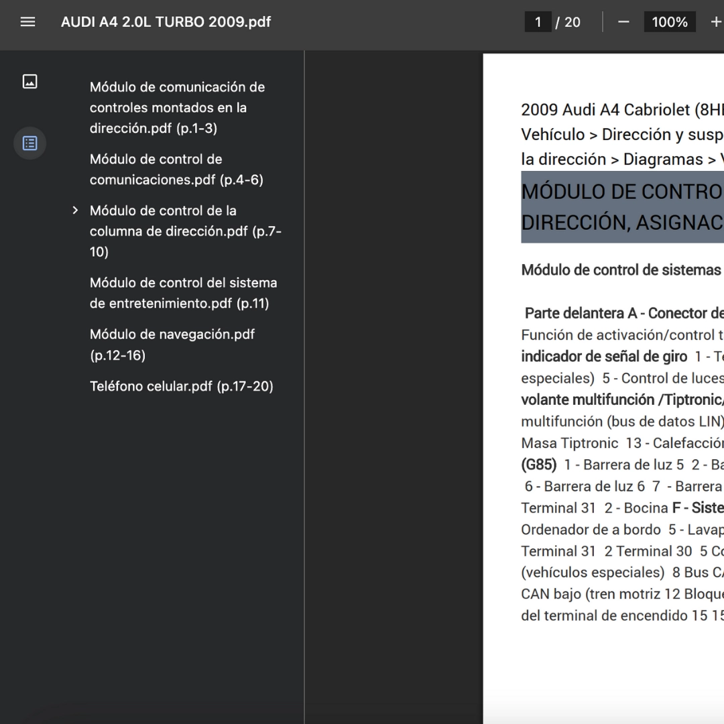Switch to the page thumbnails view

29,82
